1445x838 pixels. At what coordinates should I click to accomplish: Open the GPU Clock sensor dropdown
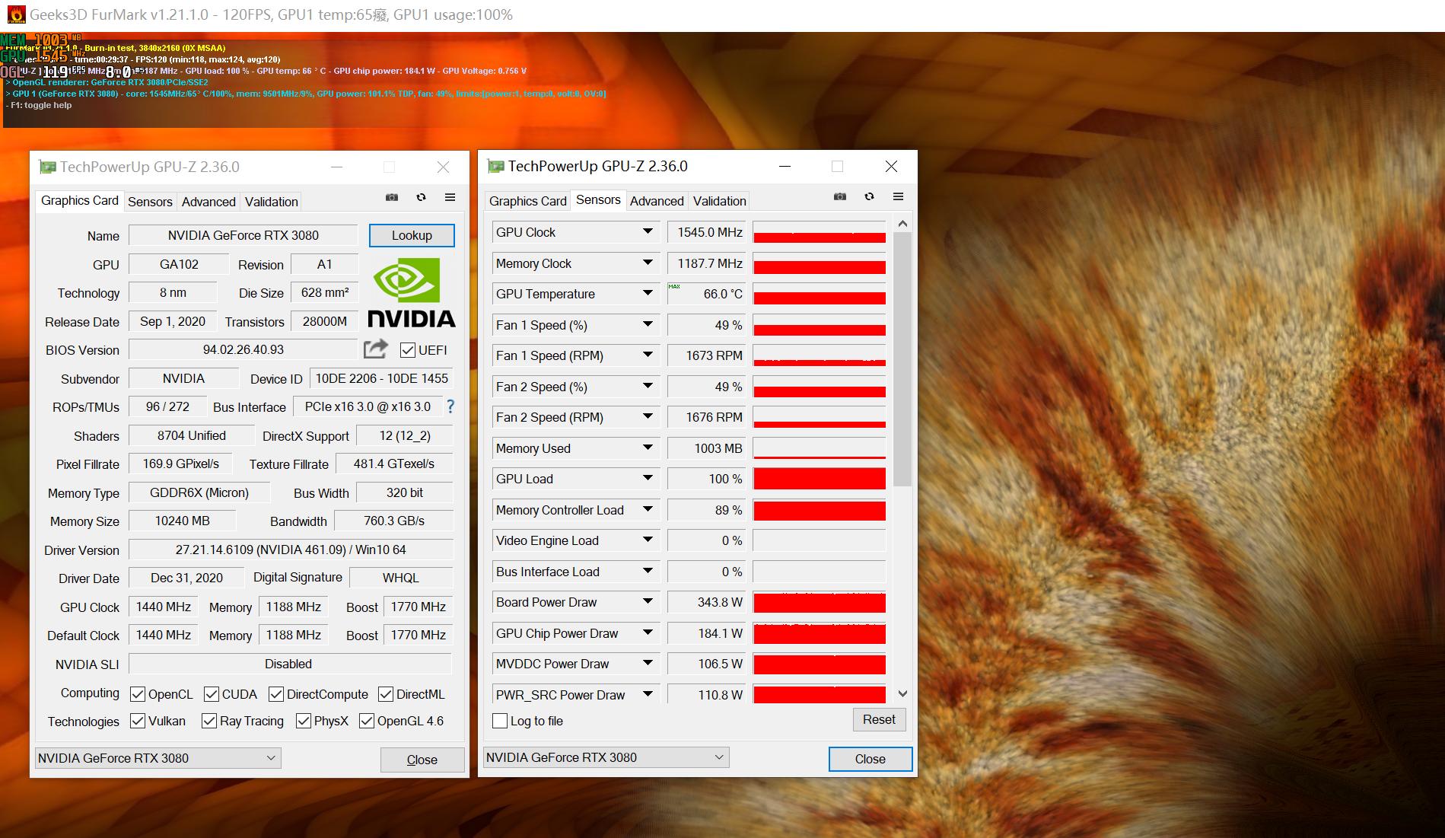(x=648, y=231)
